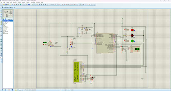Click the dark D2 LED
Screen dimensions: 171x91
tap(132, 35)
